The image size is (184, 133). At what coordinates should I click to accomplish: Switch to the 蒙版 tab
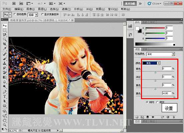(145, 49)
